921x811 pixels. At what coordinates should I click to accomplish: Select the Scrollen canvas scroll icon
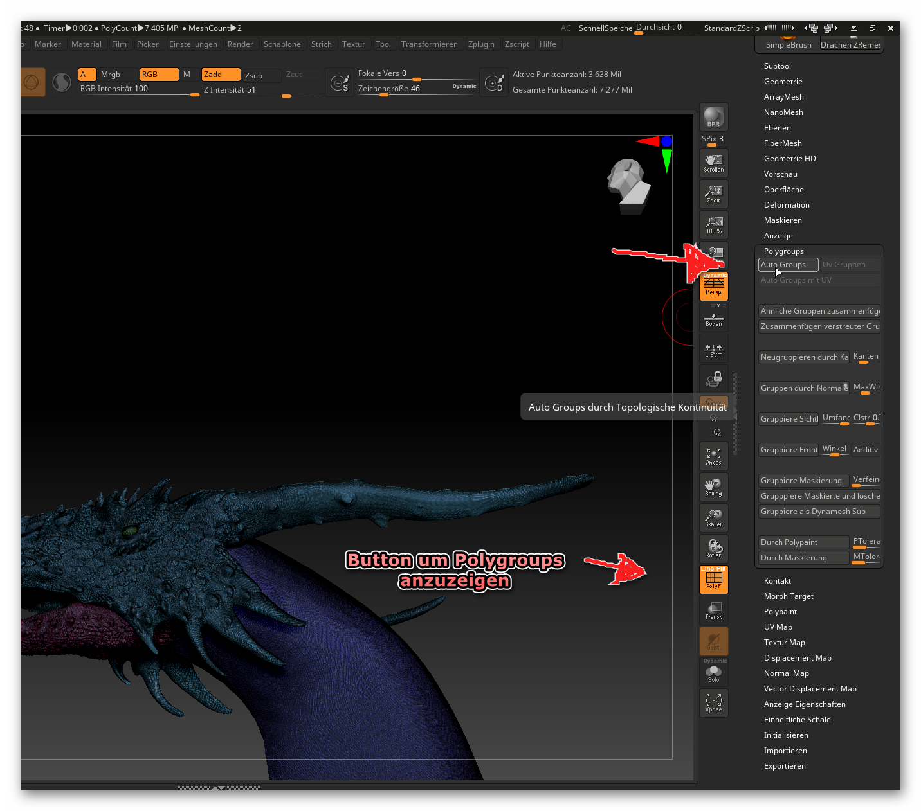[x=713, y=163]
